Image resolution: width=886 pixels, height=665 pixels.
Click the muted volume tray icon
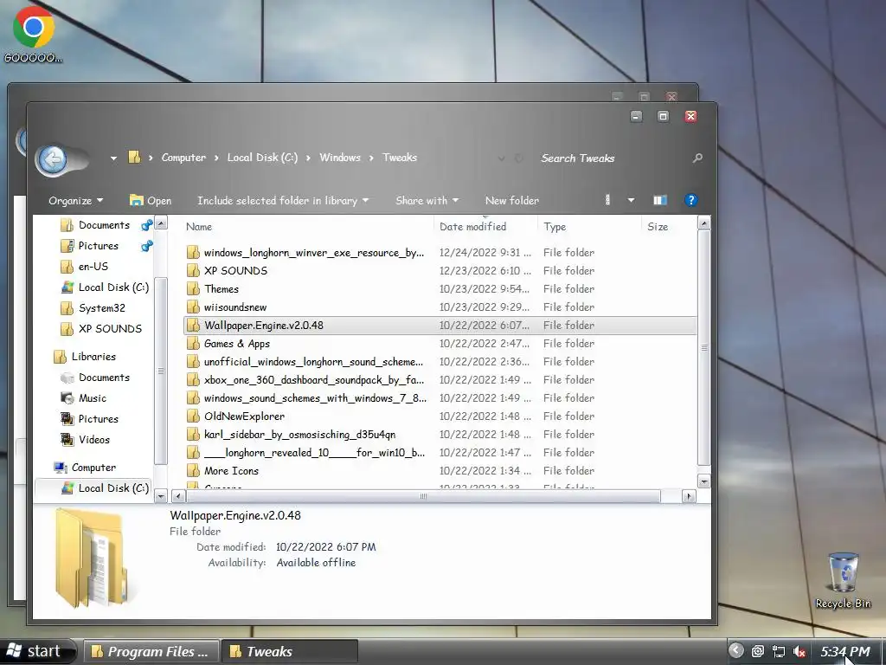pos(799,651)
